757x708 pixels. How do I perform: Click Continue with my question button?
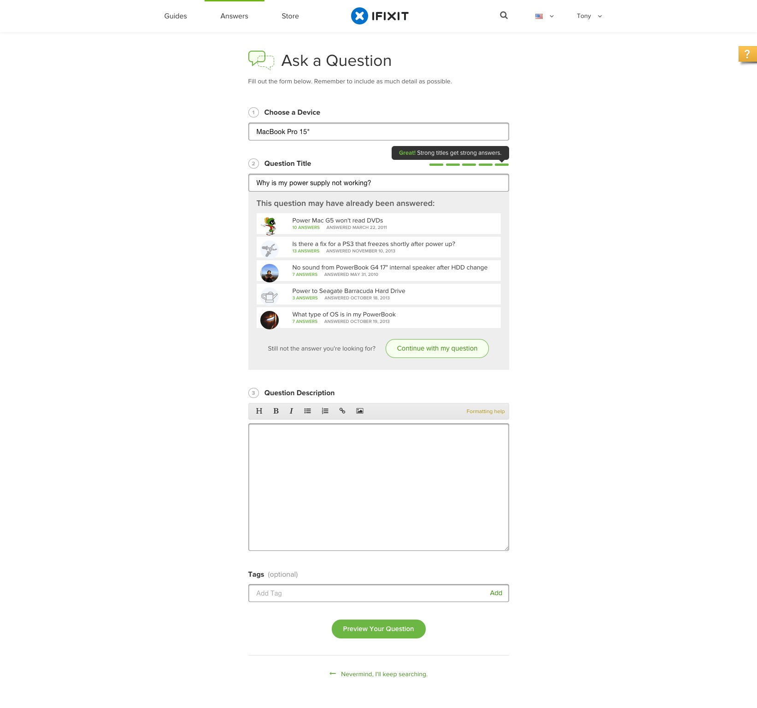[437, 349]
